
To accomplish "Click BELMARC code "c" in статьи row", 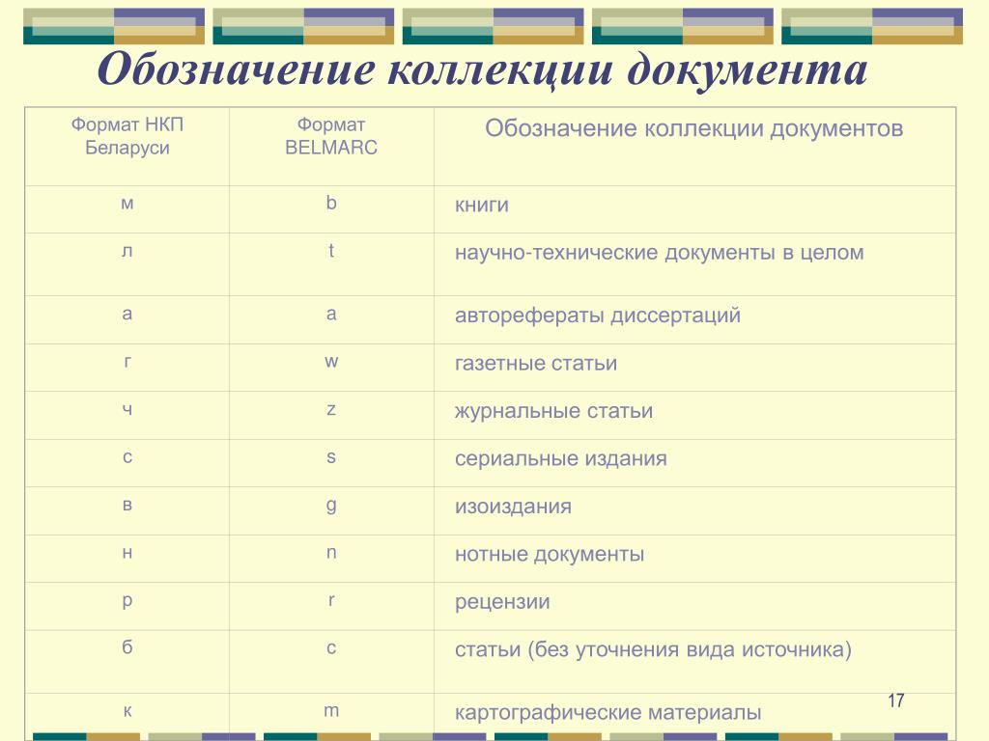I will [x=331, y=647].
